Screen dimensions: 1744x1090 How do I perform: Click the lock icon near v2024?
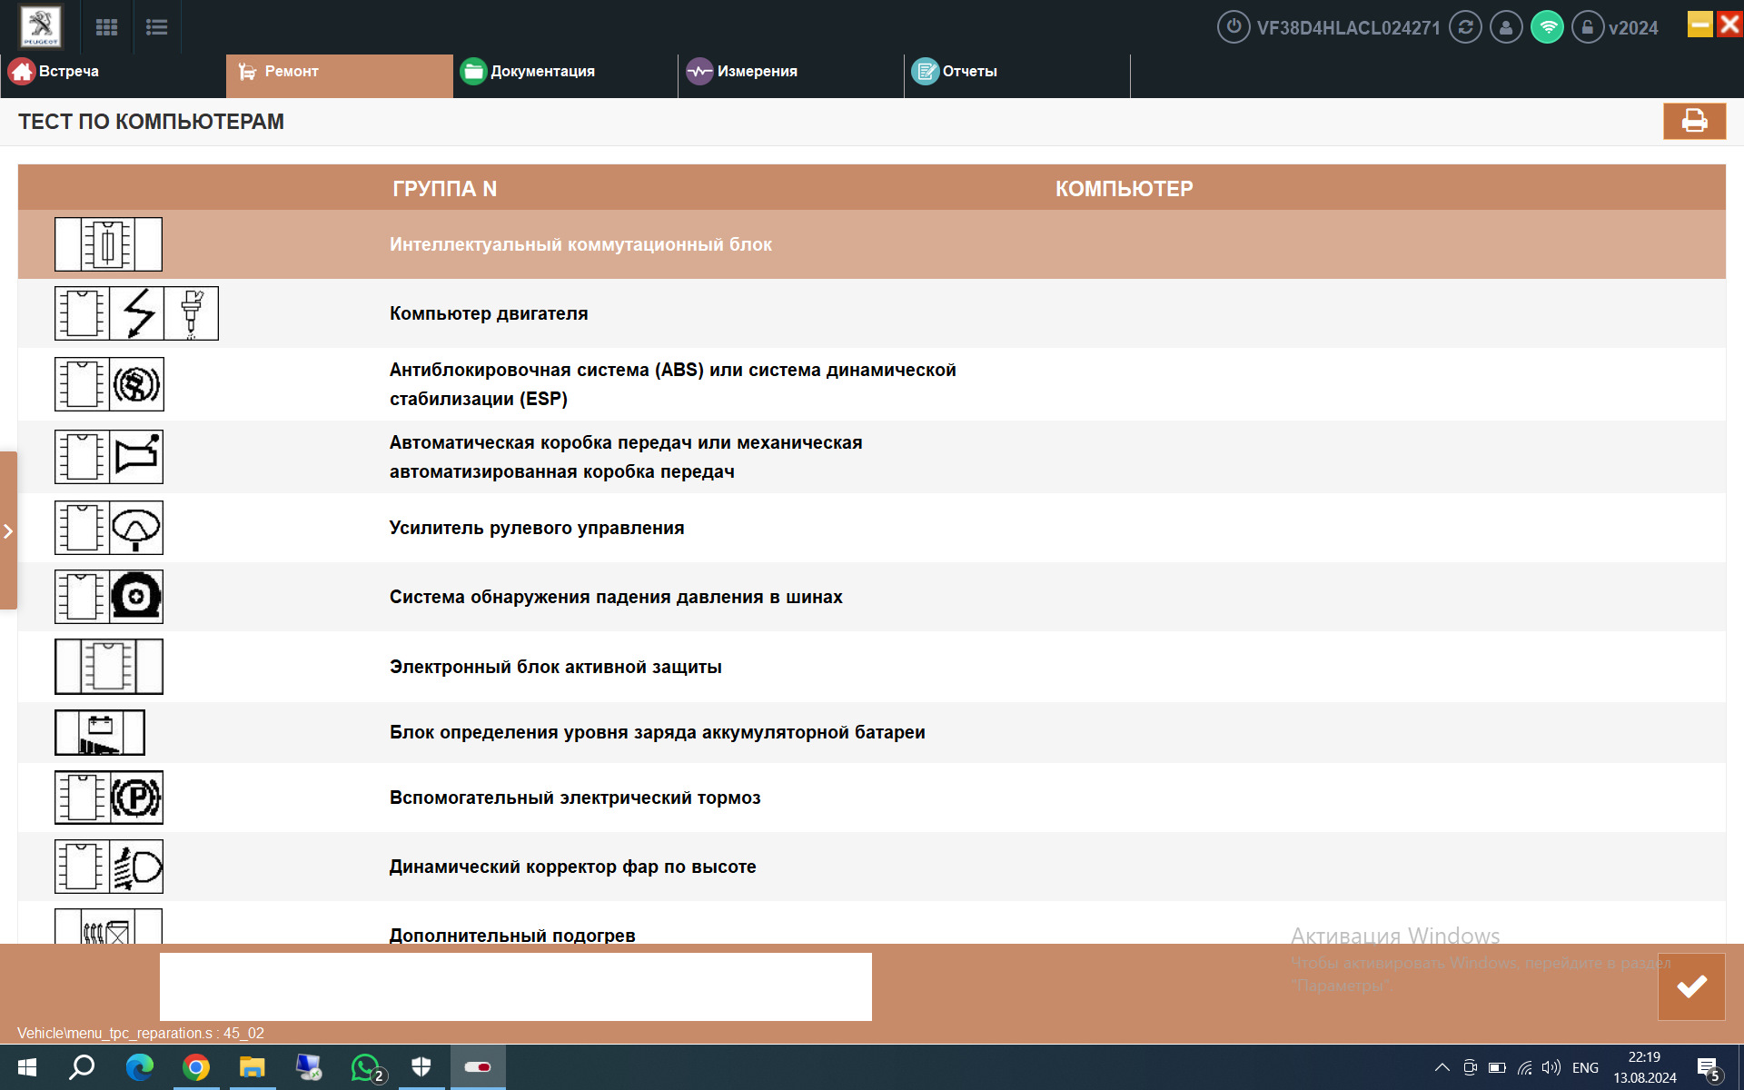click(1587, 27)
